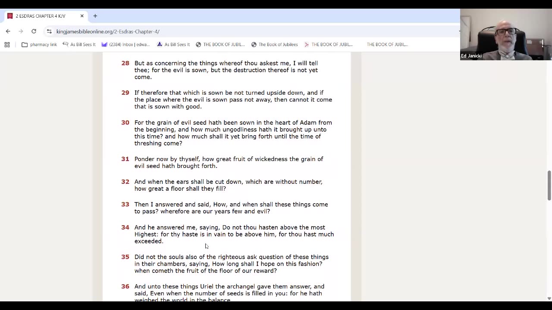Click verse text 'And when the ears shall be cut down'
This screenshot has width=552, height=310.
tap(228, 185)
